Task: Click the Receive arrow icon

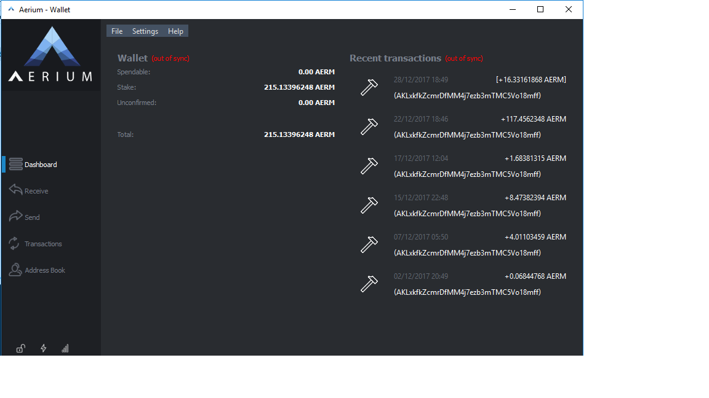Action: click(x=16, y=190)
